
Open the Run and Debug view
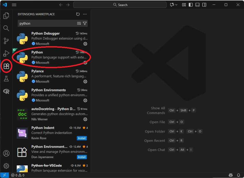(x=6, y=53)
